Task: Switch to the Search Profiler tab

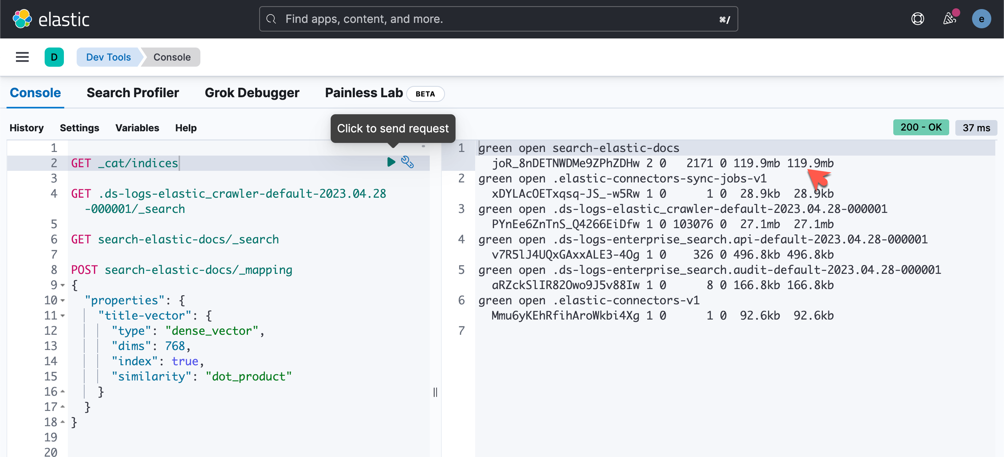Action: tap(132, 93)
